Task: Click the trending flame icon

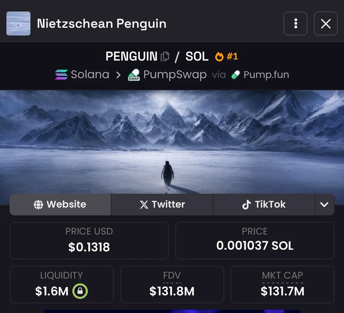Action: [x=219, y=56]
